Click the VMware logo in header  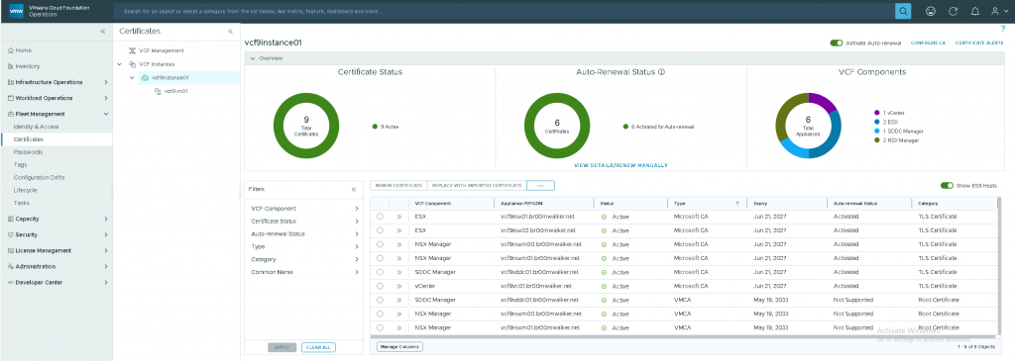pyautogui.click(x=17, y=11)
